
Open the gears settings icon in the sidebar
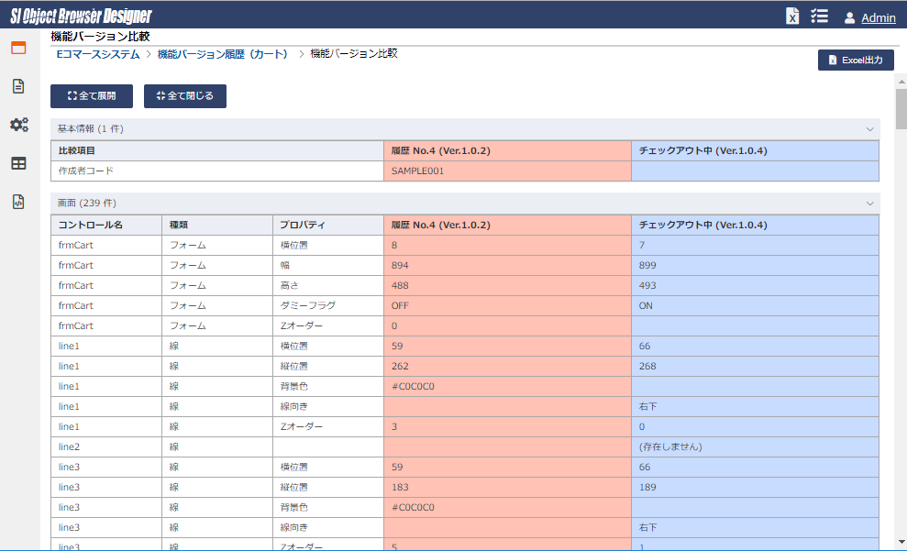pos(18,125)
